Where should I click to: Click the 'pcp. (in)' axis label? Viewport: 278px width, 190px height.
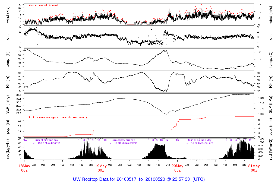7,127
